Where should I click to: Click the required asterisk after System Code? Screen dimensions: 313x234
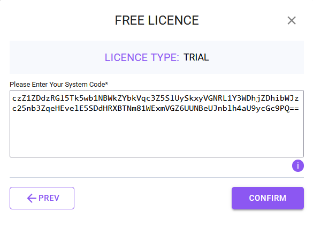coord(106,83)
